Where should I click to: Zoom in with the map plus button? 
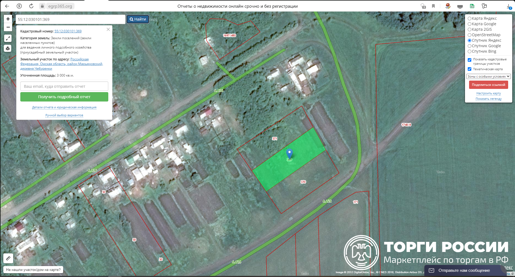pyautogui.click(x=8, y=19)
